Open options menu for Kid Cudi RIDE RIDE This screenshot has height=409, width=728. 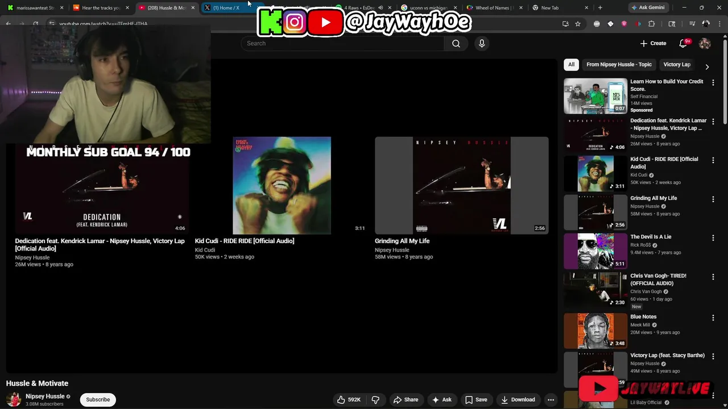(713, 160)
